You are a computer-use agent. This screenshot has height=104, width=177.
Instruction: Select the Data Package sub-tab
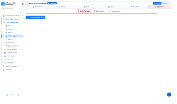point(84,11)
